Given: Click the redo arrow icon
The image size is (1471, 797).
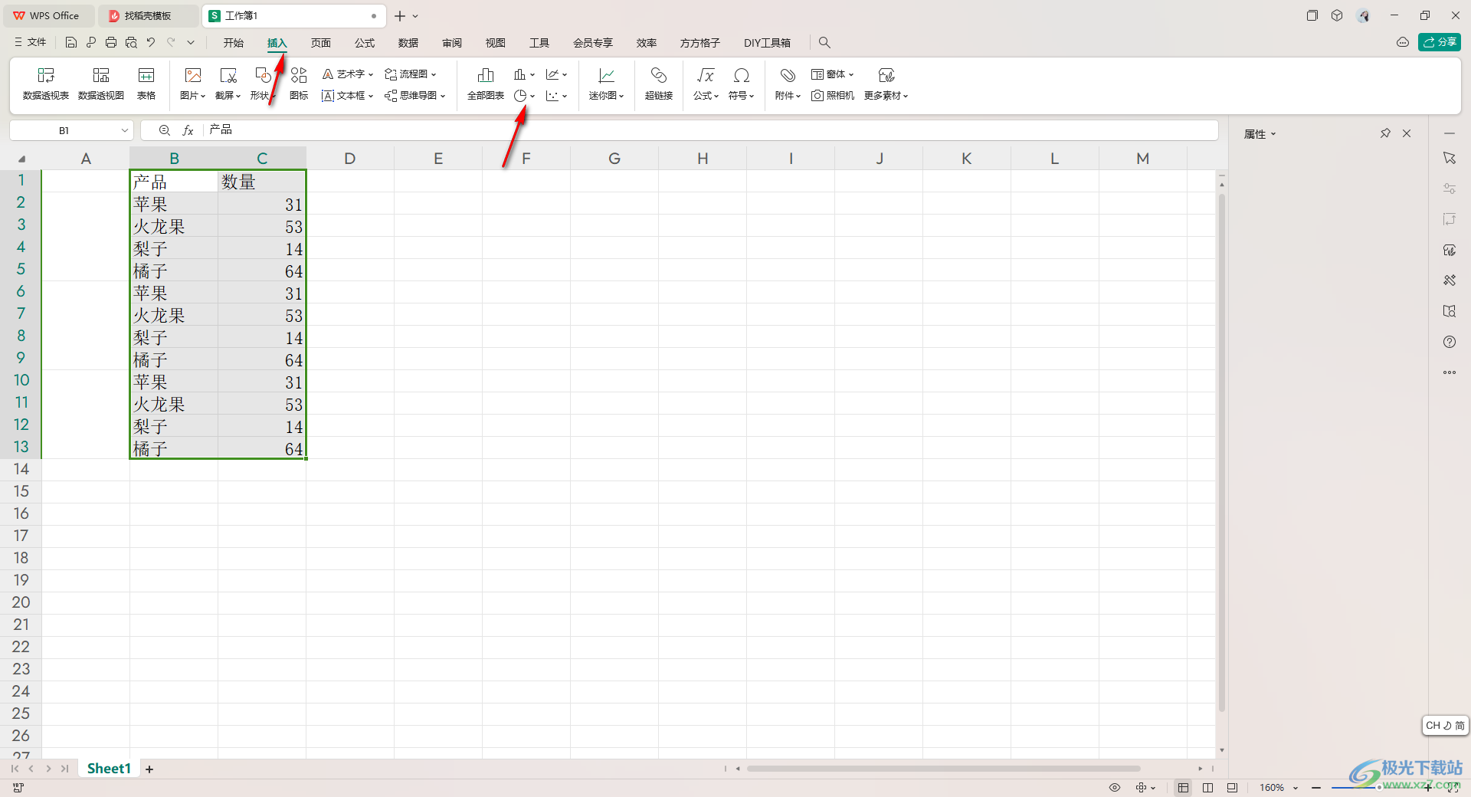Looking at the screenshot, I should pyautogui.click(x=171, y=43).
